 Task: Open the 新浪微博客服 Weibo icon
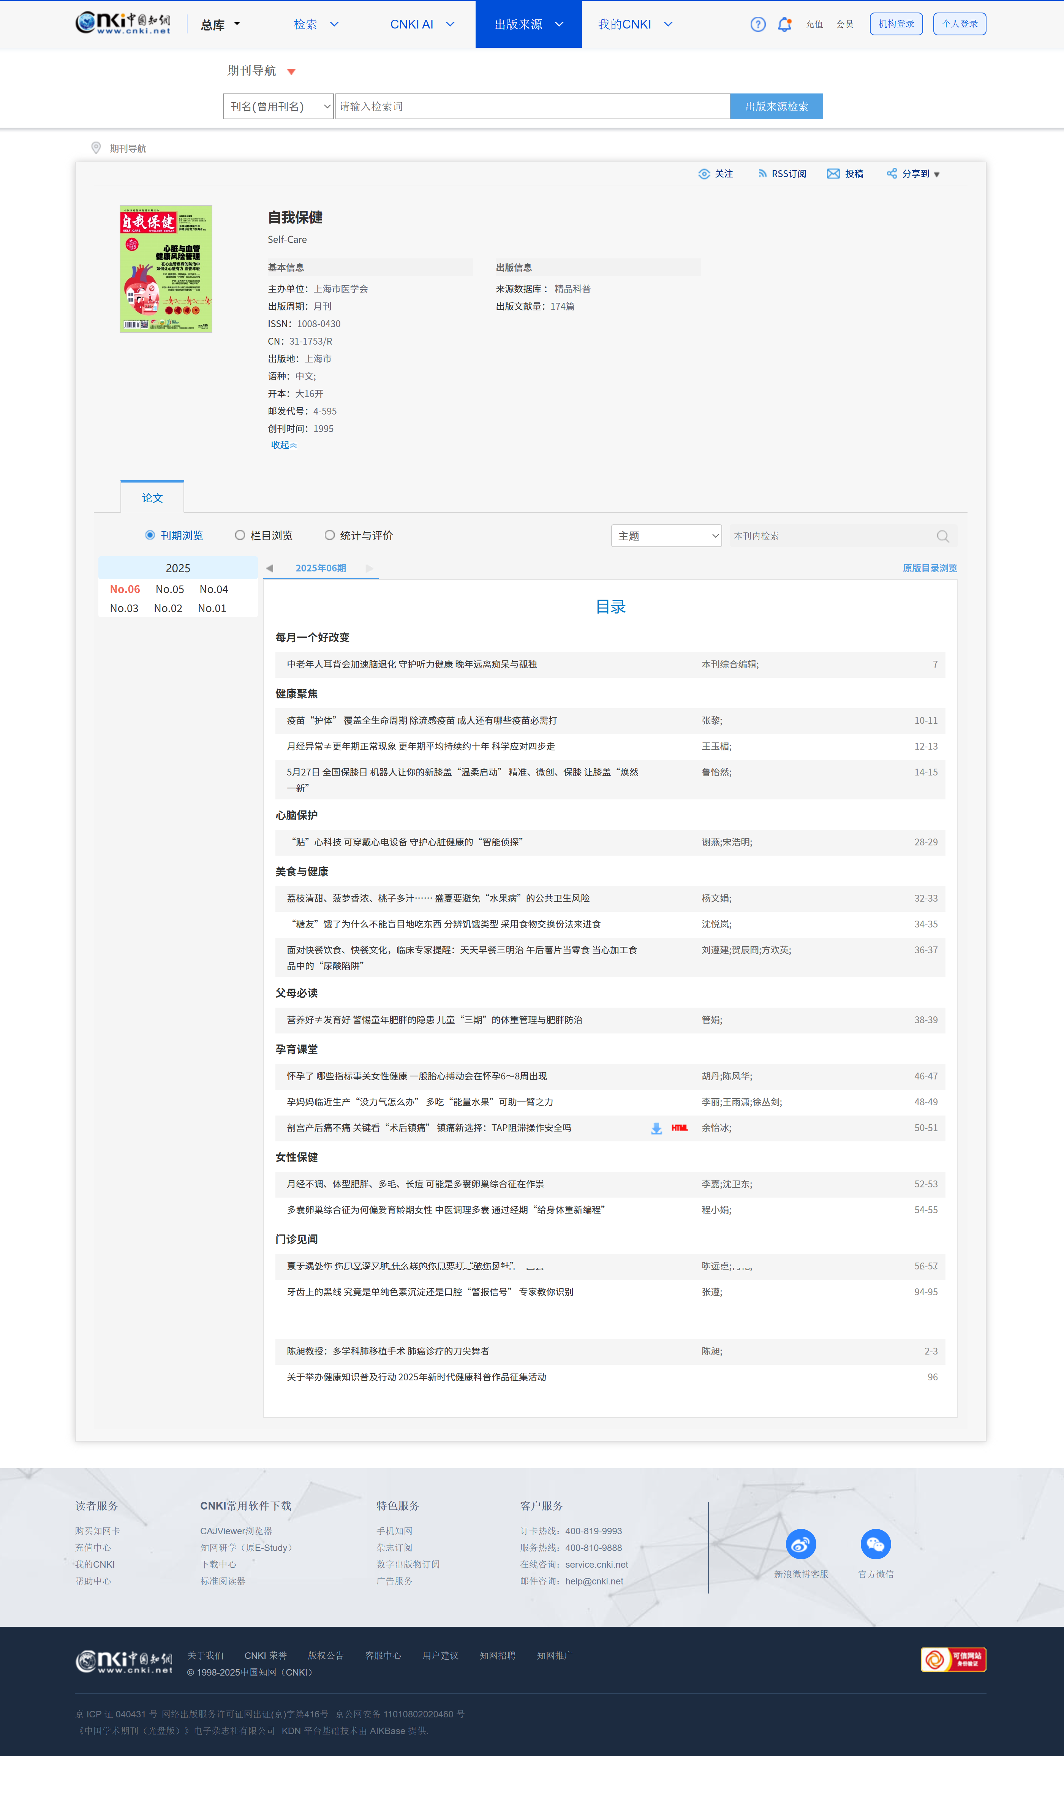(x=800, y=1544)
